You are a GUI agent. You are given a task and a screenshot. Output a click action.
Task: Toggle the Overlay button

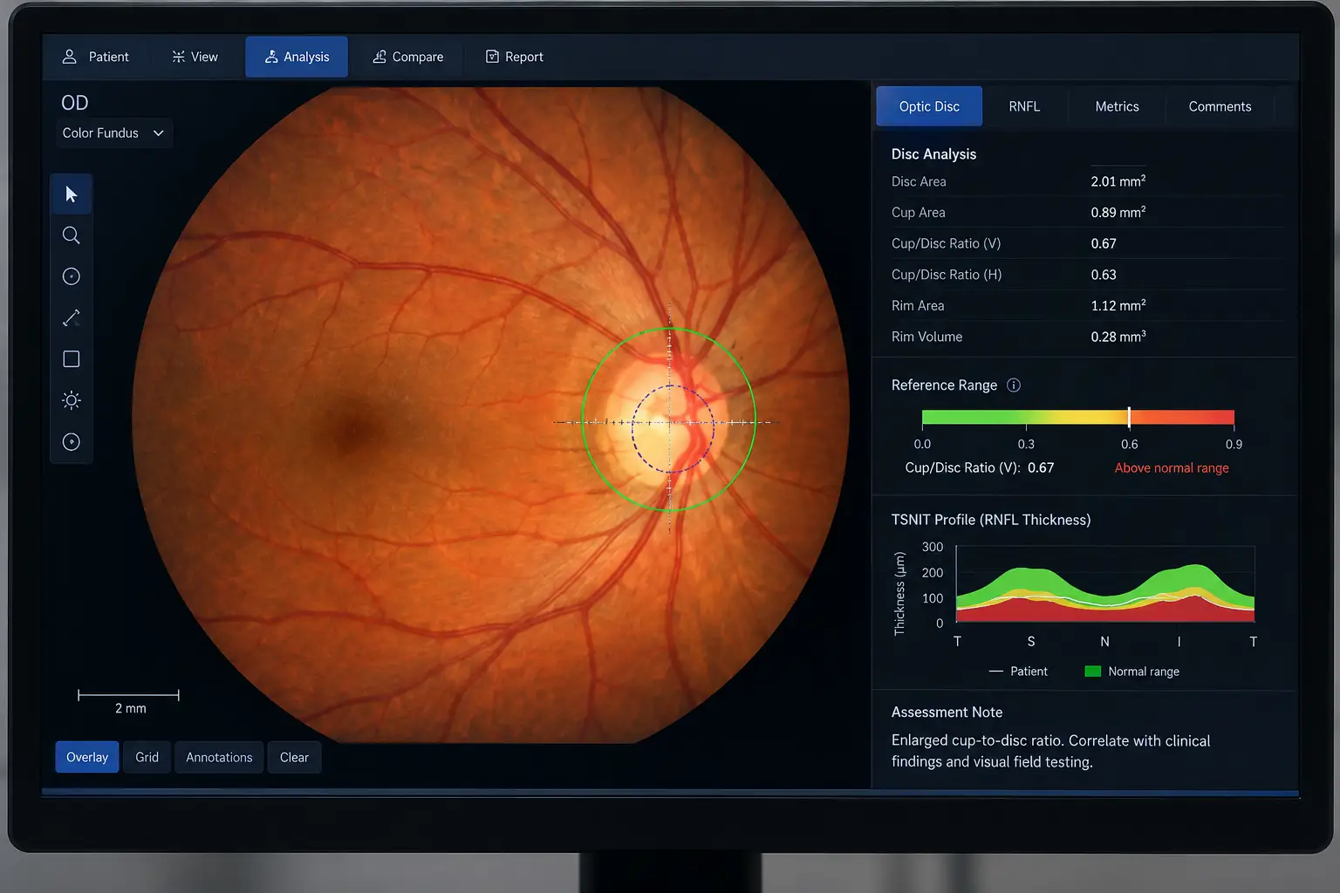pos(87,757)
